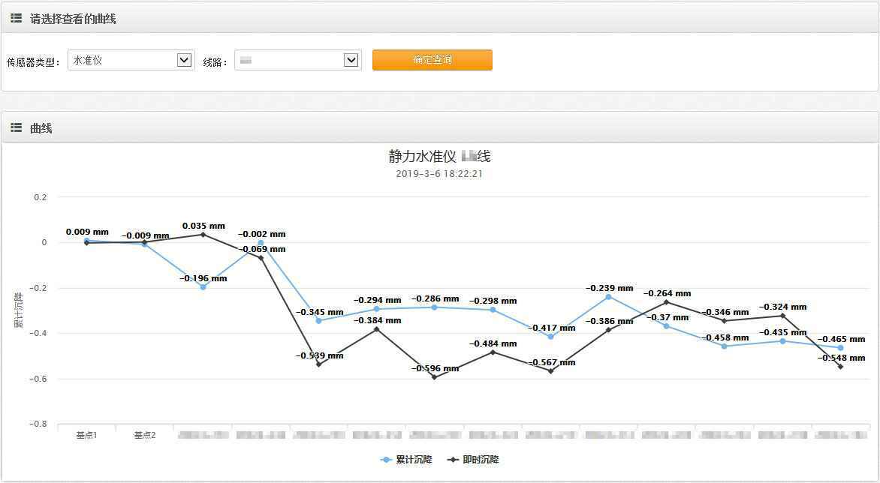Select the black data point at -0.264 mm
This screenshot has width=880, height=483.
(666, 302)
